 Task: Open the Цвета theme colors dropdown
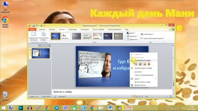click(131, 33)
